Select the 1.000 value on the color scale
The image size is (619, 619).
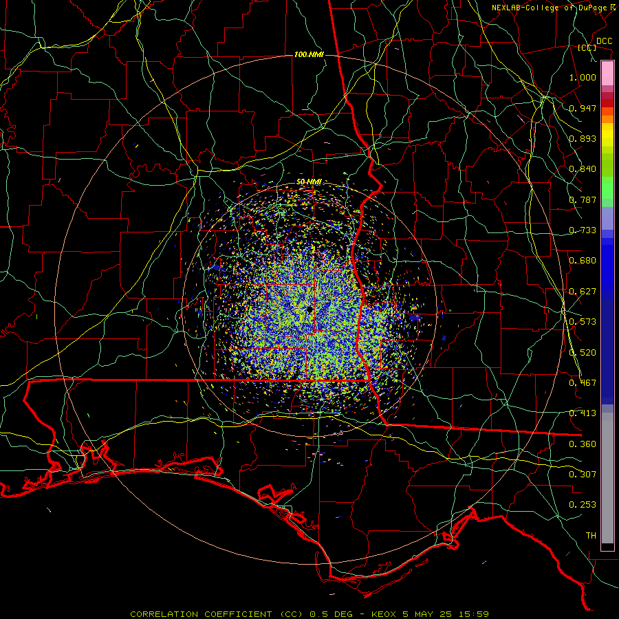pyautogui.click(x=583, y=77)
